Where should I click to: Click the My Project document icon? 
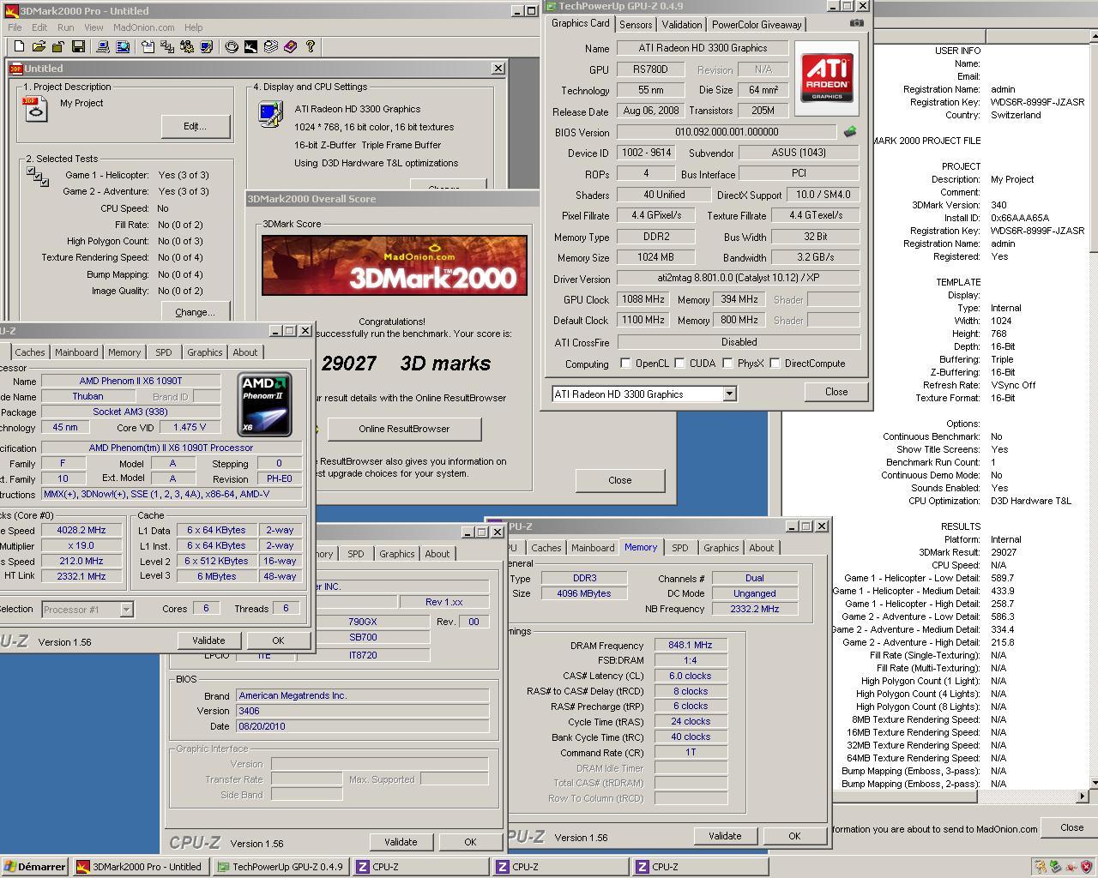35,109
